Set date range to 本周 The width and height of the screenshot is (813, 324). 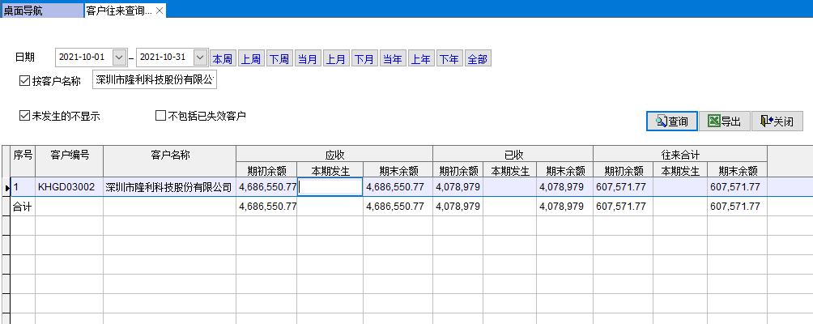point(222,59)
